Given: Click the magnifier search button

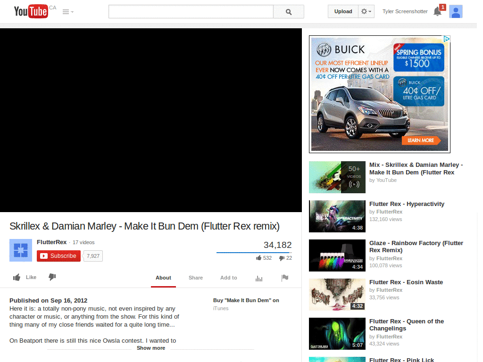Looking at the screenshot, I should (x=289, y=12).
